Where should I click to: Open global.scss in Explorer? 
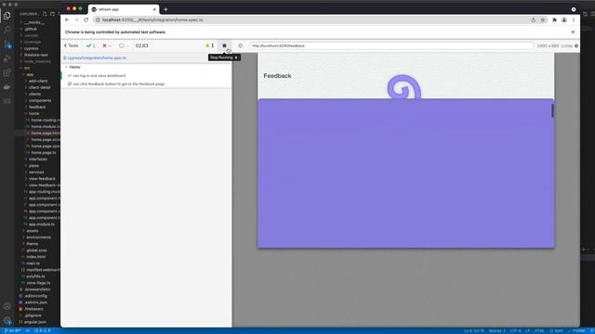click(37, 250)
